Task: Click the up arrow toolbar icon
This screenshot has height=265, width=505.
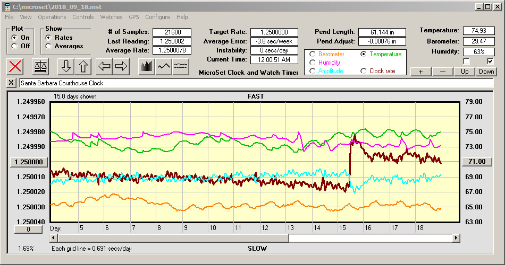Action: [x=83, y=66]
